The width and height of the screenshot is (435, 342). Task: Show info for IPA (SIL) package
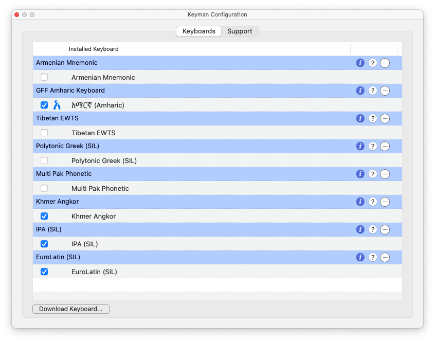pyautogui.click(x=360, y=229)
